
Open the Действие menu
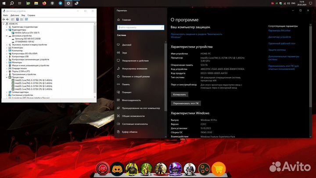tap(15, 15)
